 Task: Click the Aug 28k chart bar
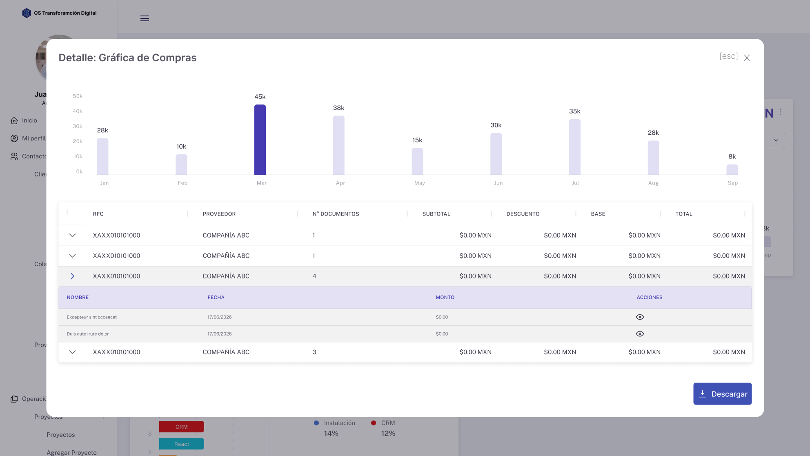653,158
